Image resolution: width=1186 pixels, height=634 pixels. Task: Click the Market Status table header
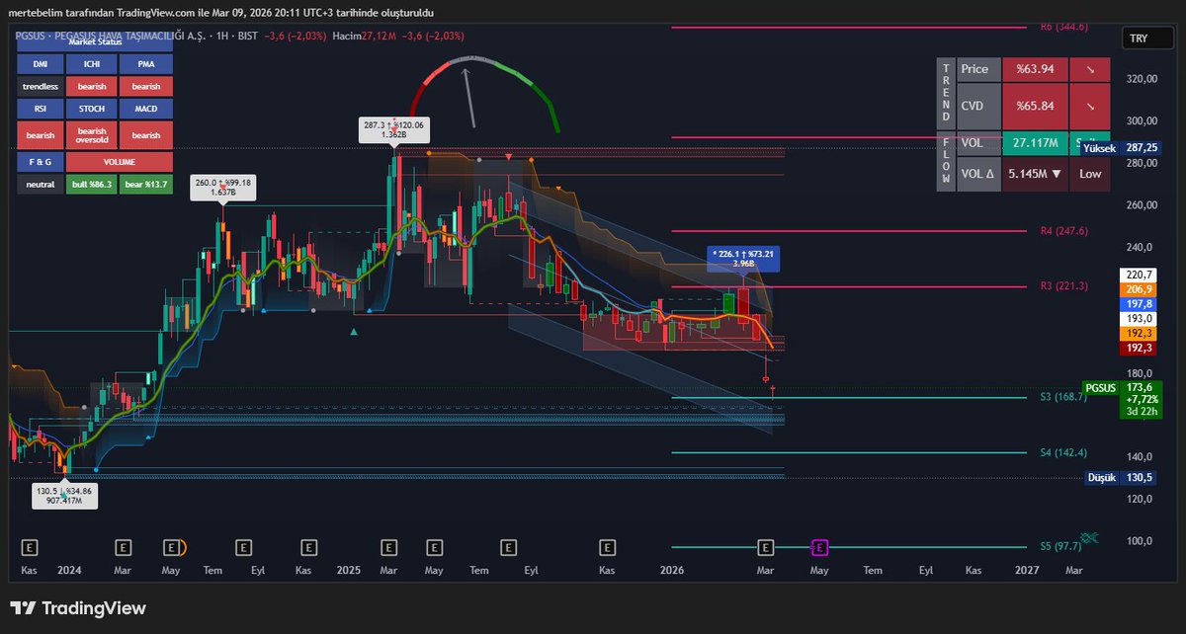(x=95, y=42)
